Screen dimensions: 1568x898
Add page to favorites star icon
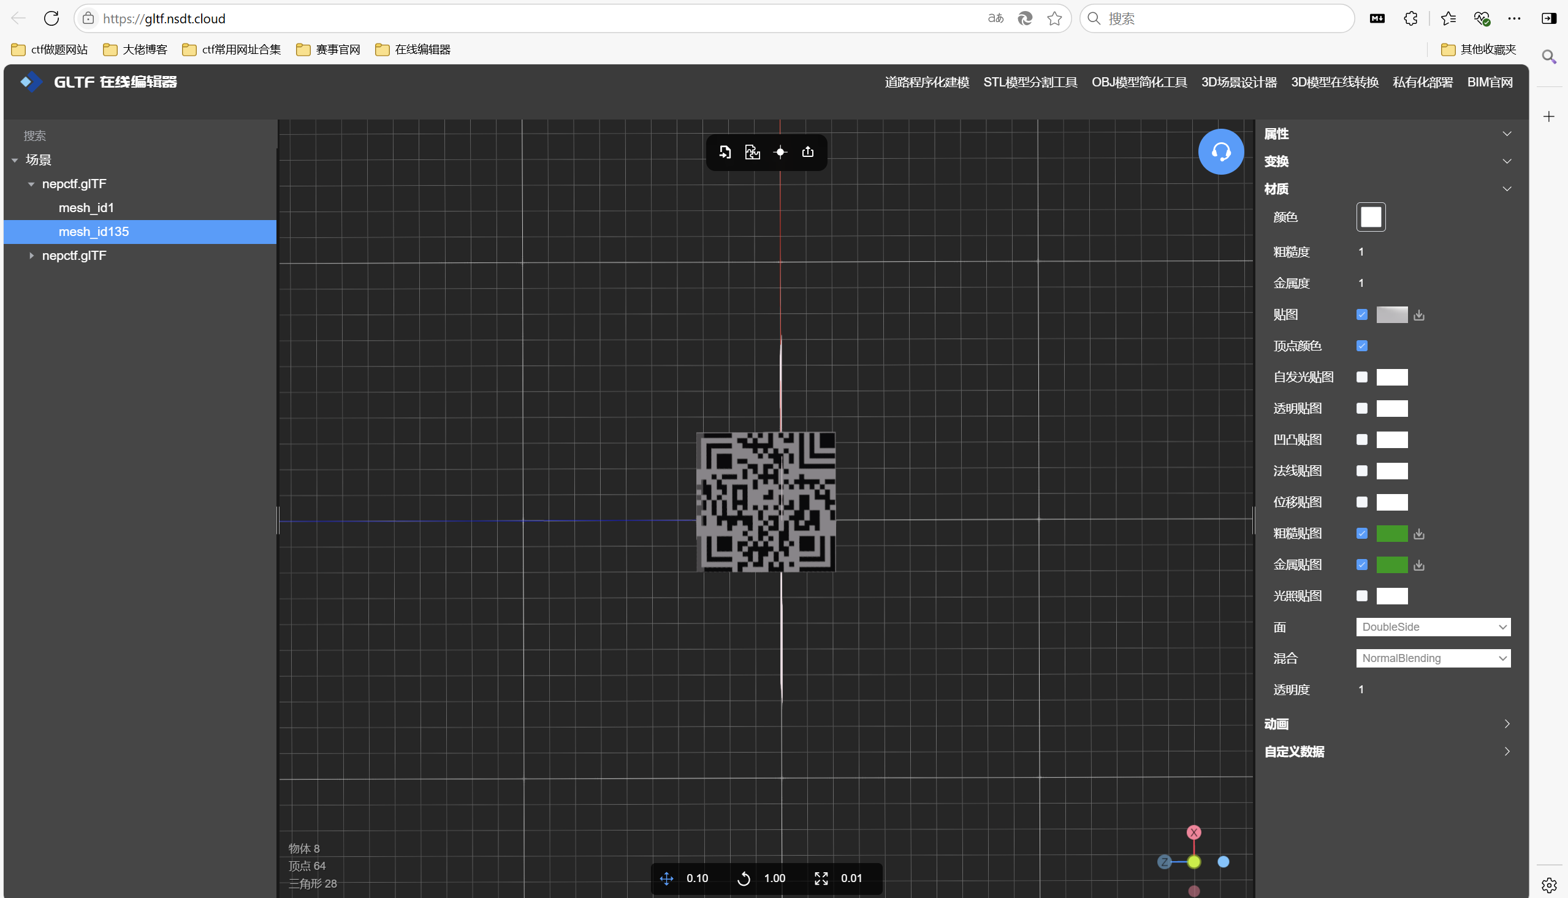coord(1054,18)
